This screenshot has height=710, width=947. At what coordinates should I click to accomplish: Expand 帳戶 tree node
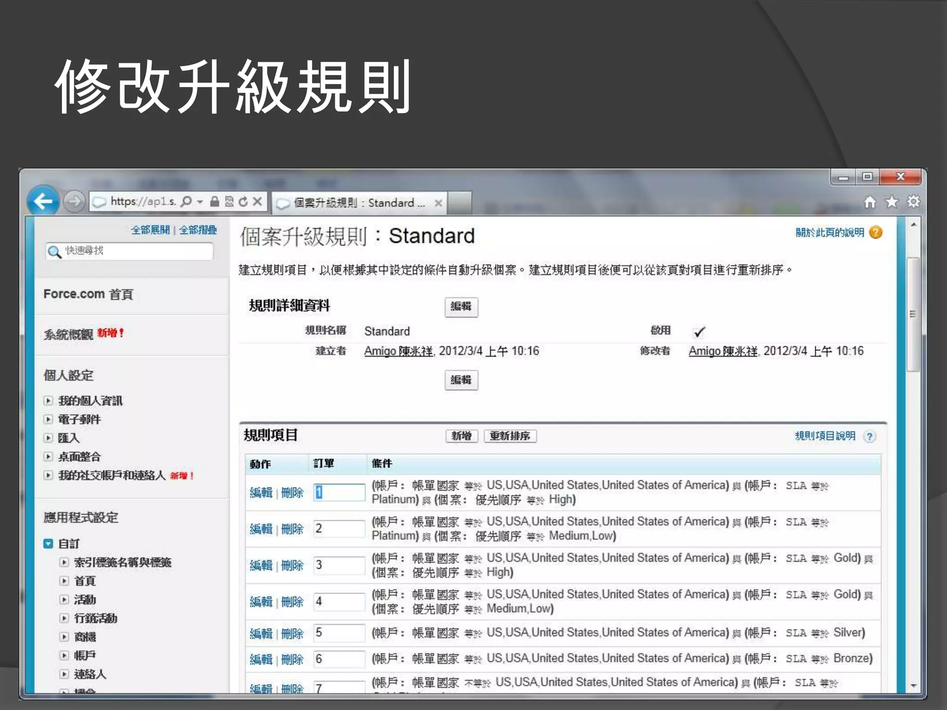pyautogui.click(x=64, y=655)
